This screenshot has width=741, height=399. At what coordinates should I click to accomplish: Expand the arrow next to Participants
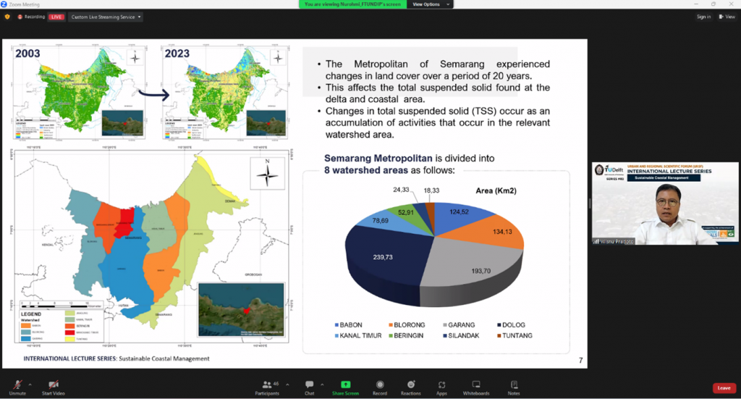click(287, 383)
